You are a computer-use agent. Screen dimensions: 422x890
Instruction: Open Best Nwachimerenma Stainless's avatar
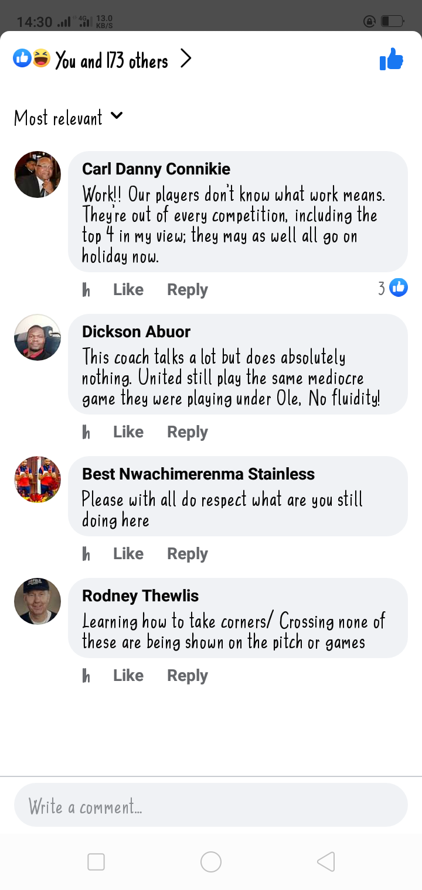point(38,480)
